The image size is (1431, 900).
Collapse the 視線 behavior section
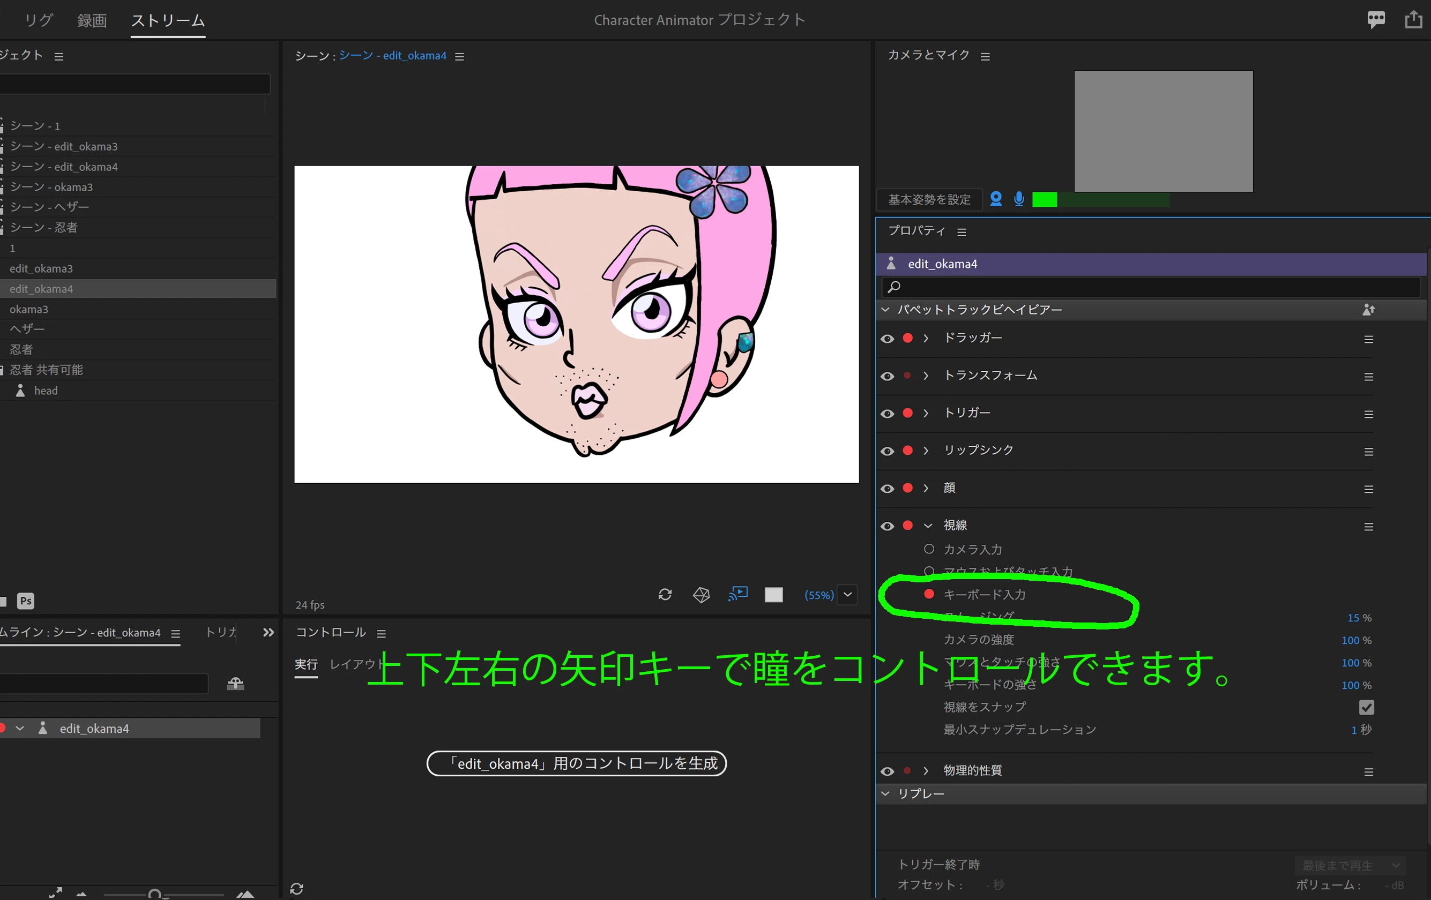(x=927, y=526)
